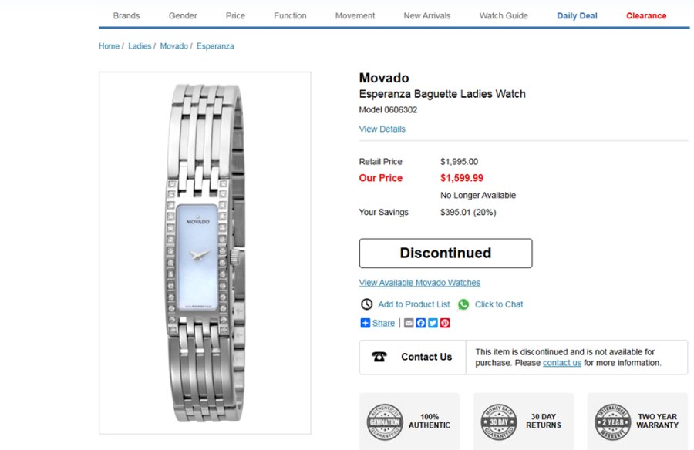694x450 pixels.
Task: Click the 100% Authentic guarantee badge
Action: [385, 421]
